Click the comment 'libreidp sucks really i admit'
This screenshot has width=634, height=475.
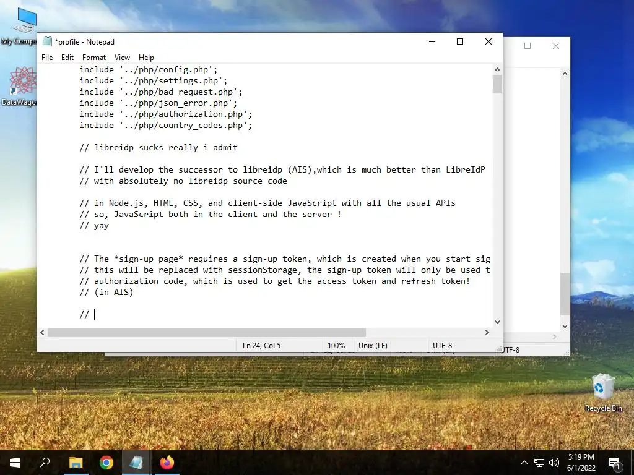click(158, 147)
